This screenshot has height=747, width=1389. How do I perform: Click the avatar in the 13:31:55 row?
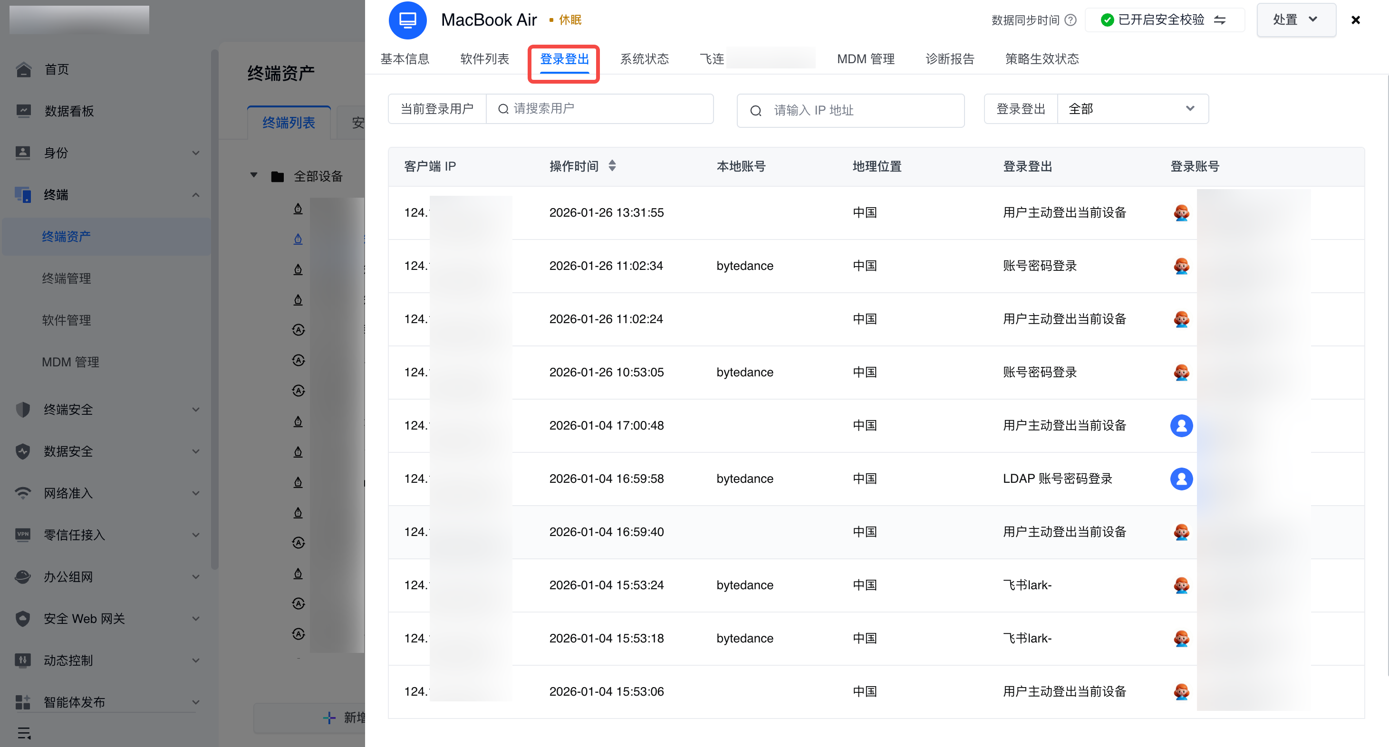tap(1181, 213)
